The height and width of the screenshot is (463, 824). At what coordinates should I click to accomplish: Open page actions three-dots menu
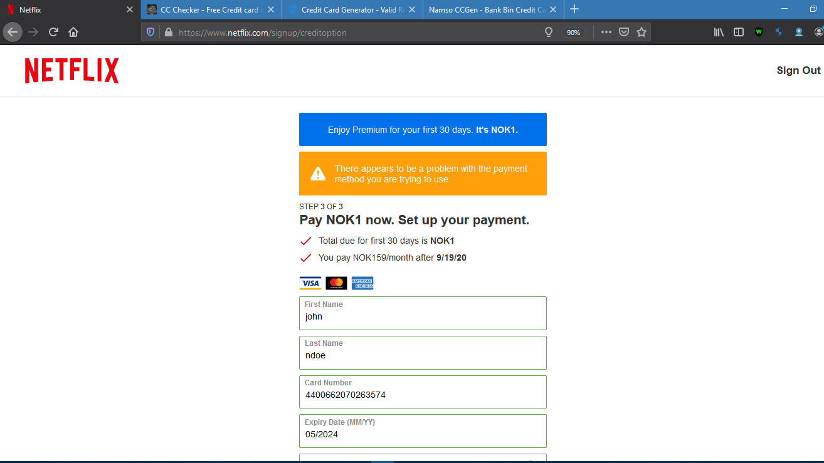pos(606,32)
